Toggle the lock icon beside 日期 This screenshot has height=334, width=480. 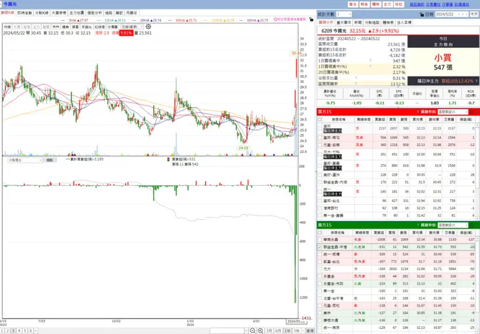(x=422, y=14)
